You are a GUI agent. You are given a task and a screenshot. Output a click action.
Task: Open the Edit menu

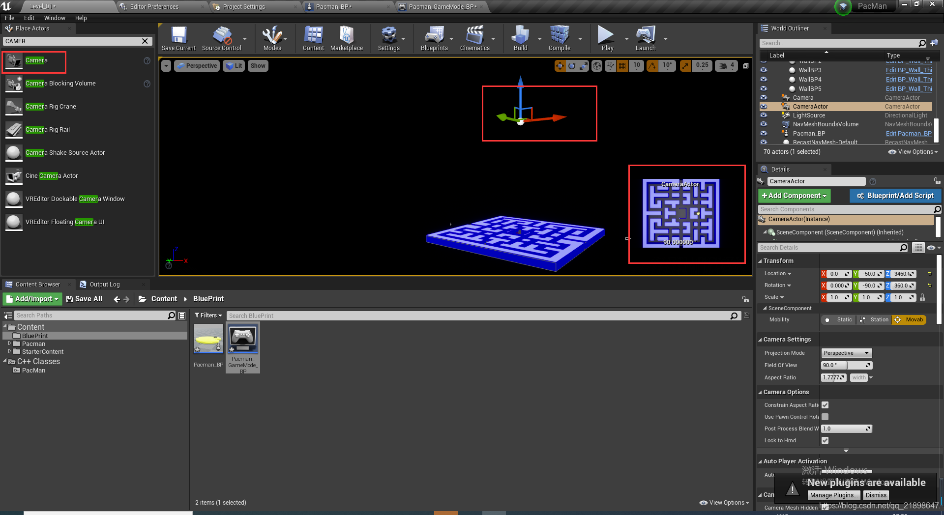29,18
